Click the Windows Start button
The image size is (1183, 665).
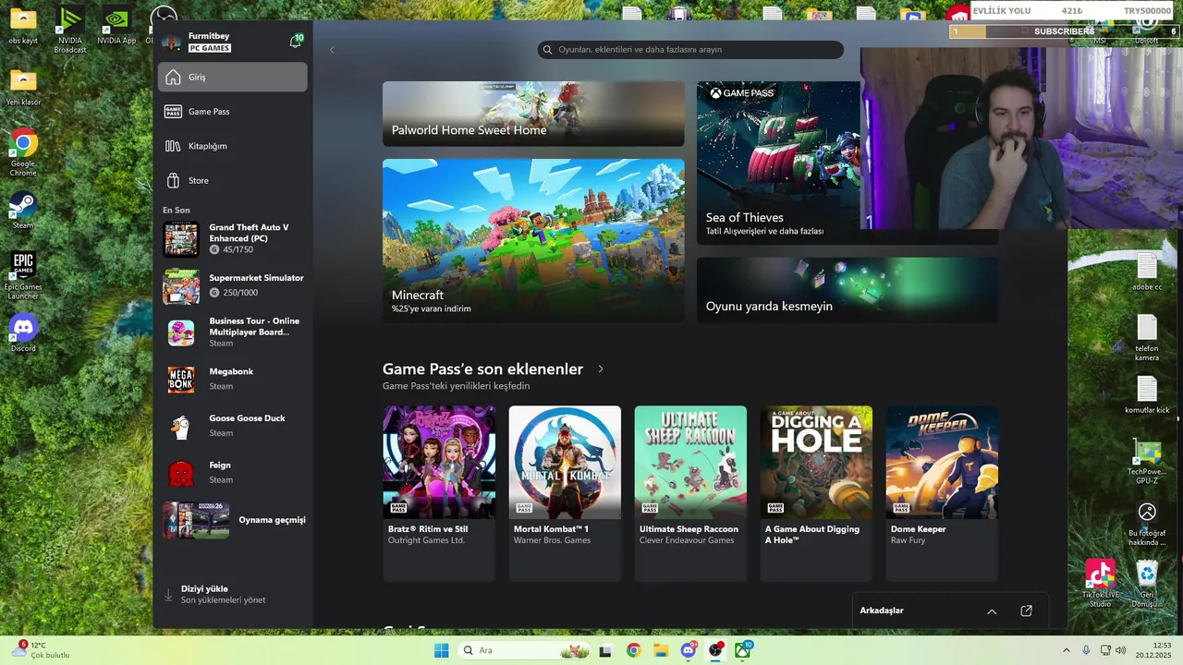(x=442, y=650)
